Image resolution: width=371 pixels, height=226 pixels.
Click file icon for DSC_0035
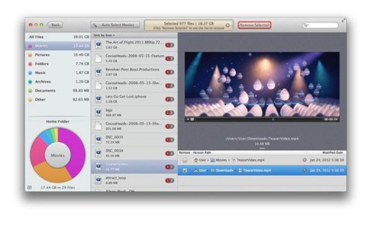pos(98,139)
